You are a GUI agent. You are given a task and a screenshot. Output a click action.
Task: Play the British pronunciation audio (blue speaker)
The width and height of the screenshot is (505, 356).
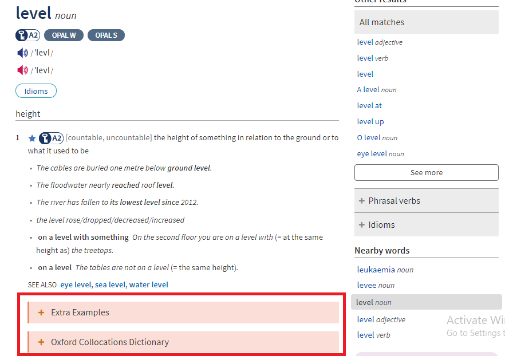pyautogui.click(x=22, y=53)
